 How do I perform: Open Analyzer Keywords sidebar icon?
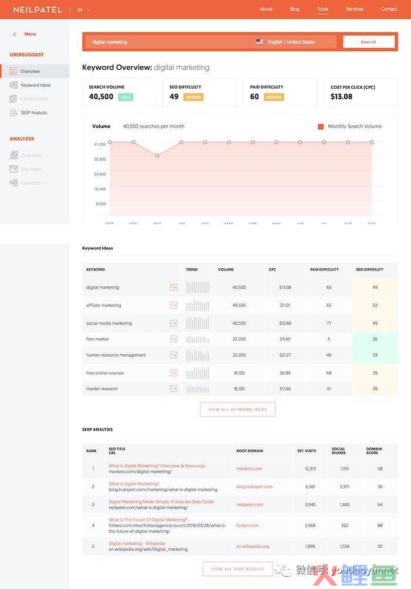[14, 183]
